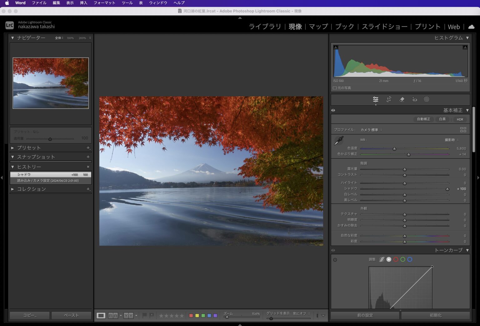
Task: Pick the white balance eyedropper tool
Action: (x=339, y=141)
